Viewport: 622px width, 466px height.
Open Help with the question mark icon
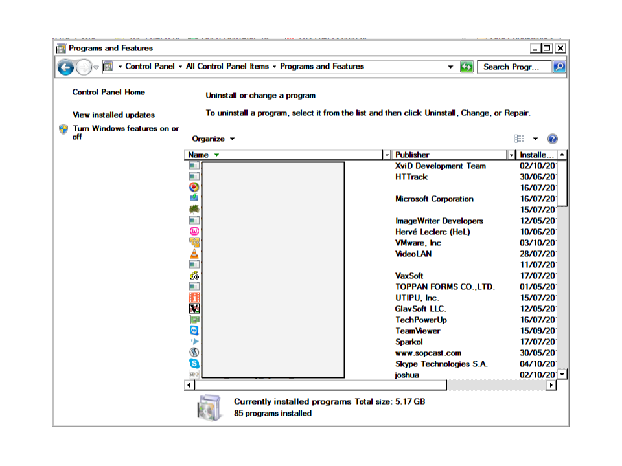tap(552, 139)
